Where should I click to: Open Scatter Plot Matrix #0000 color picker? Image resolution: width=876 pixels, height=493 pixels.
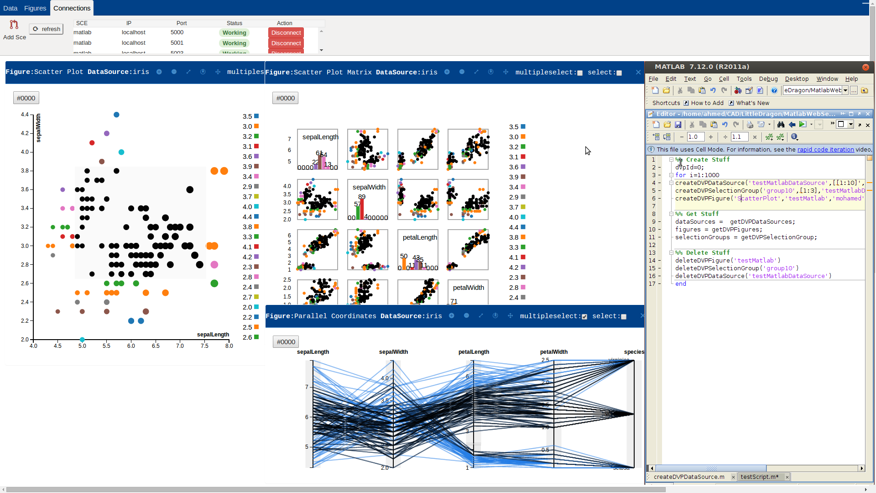pos(286,98)
